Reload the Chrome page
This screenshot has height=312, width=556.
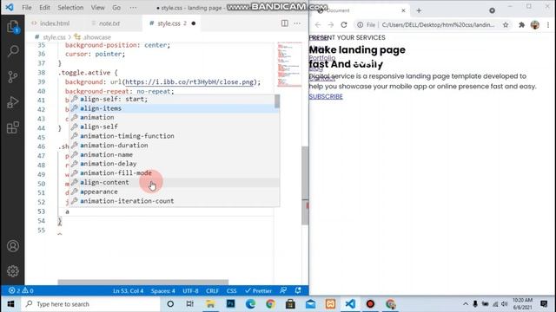(344, 25)
